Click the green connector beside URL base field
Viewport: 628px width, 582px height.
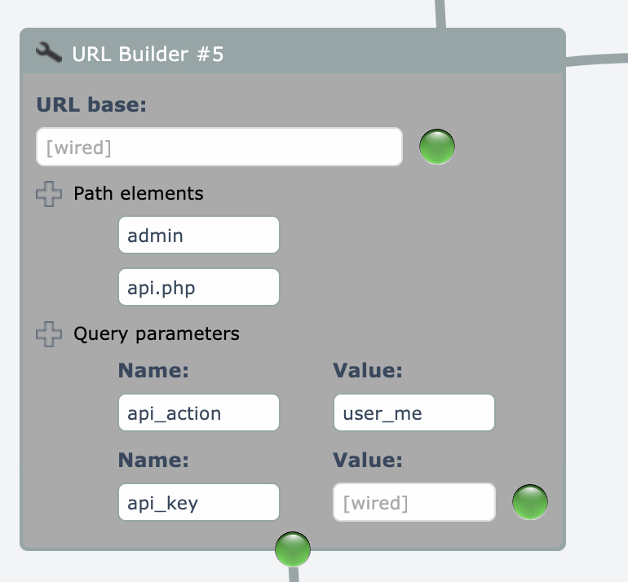coord(436,148)
